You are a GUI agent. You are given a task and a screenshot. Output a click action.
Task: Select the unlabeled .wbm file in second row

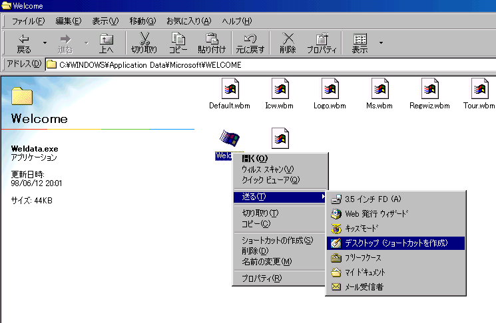(280, 138)
